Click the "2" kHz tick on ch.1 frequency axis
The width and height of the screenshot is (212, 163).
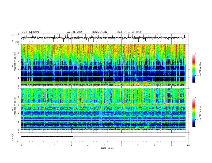[x=19, y=78]
